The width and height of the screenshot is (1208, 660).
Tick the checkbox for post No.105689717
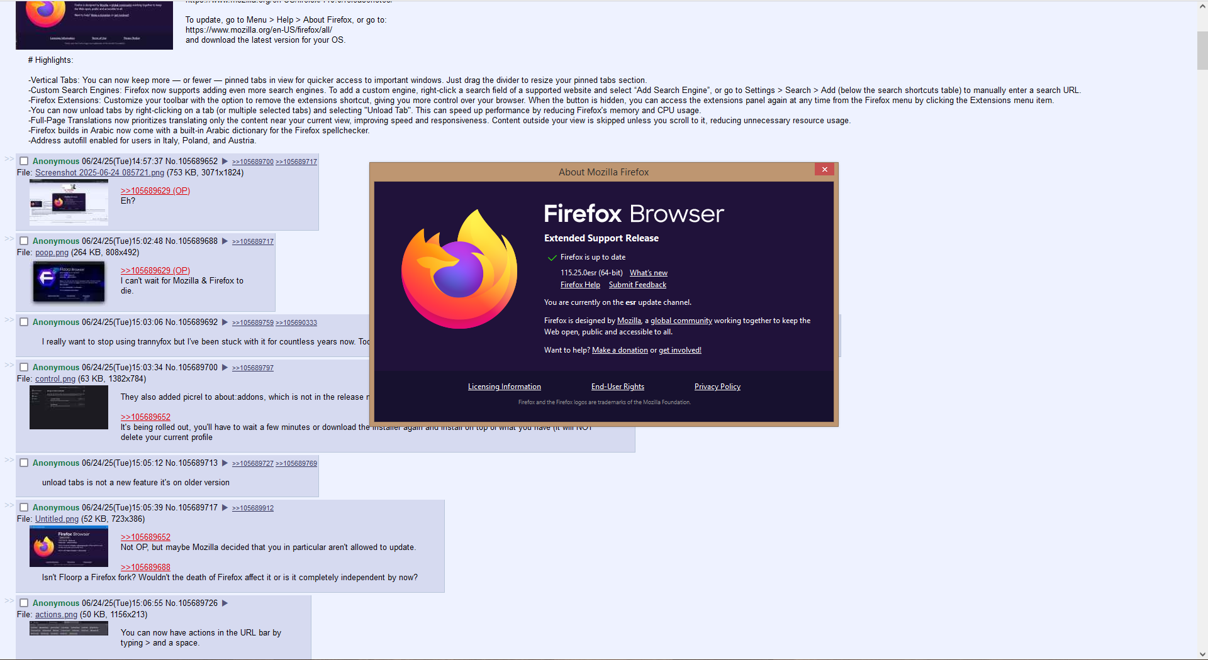tap(24, 507)
